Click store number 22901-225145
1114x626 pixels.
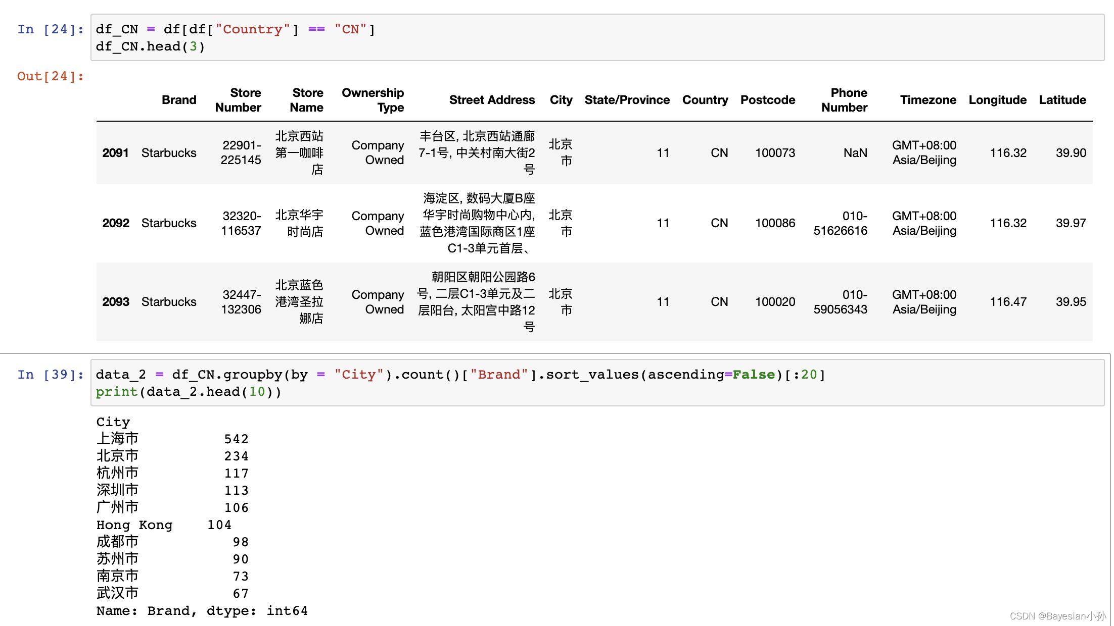pos(241,152)
